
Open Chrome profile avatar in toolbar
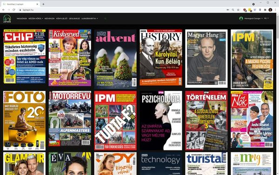pyautogui.click(x=270, y=10)
